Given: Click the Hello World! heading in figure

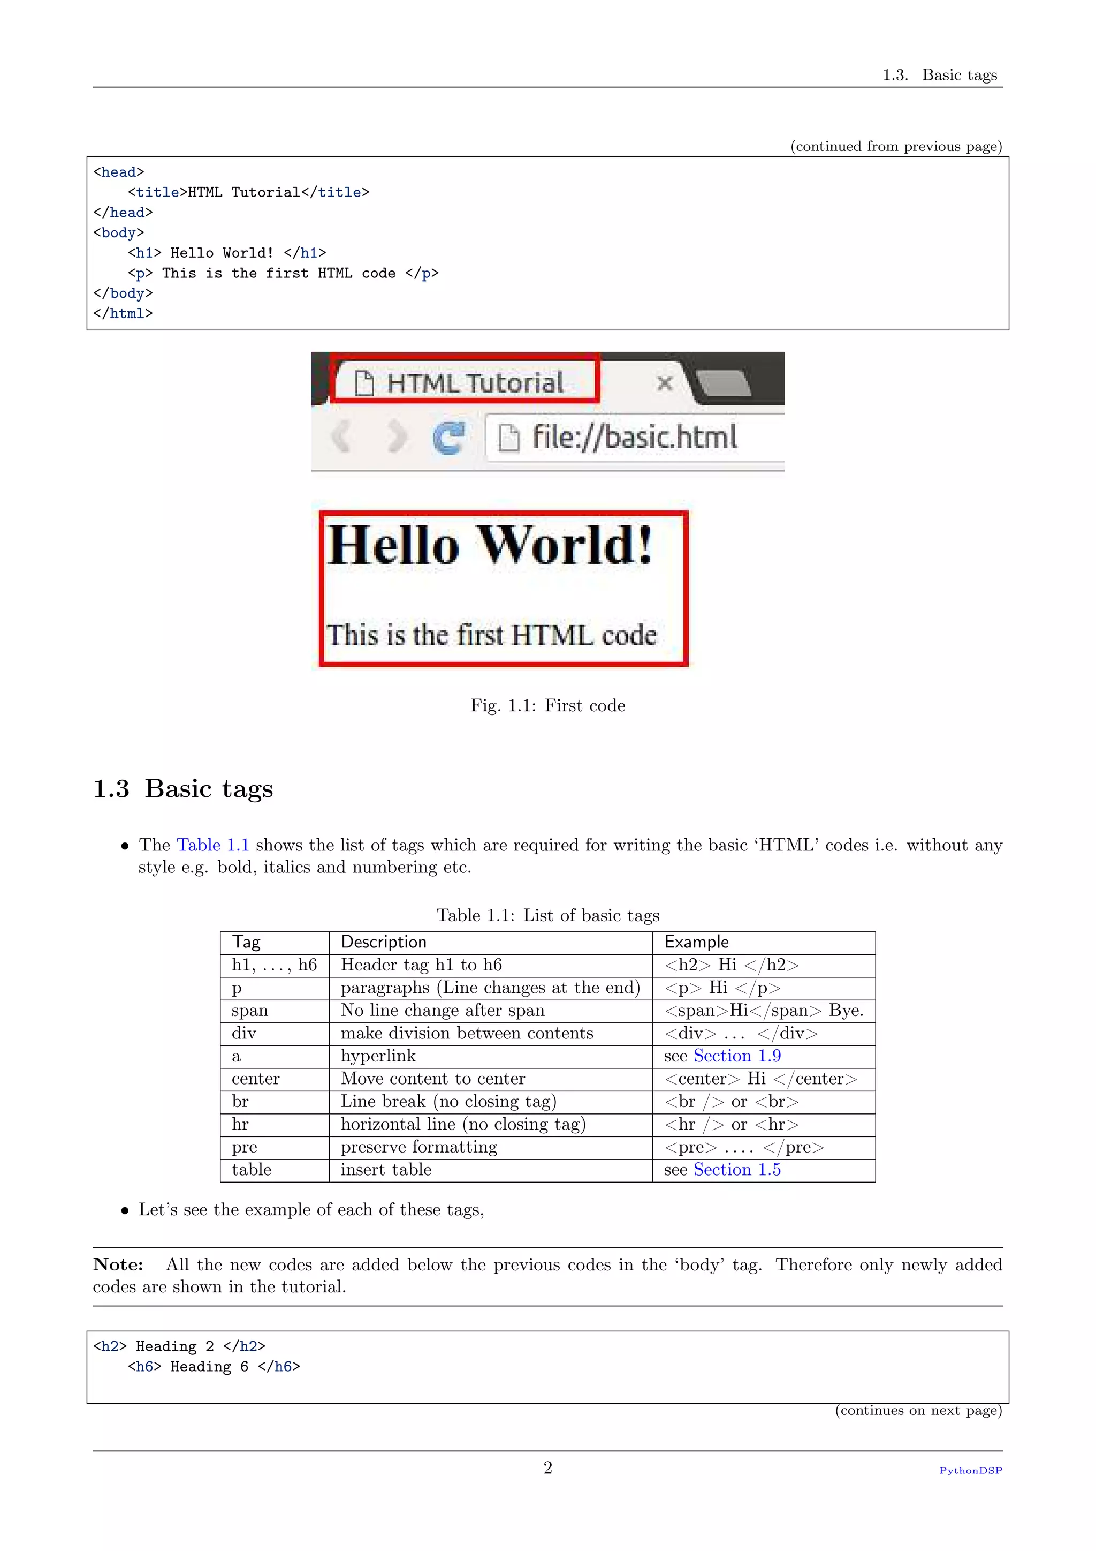Looking at the screenshot, I should [490, 546].
